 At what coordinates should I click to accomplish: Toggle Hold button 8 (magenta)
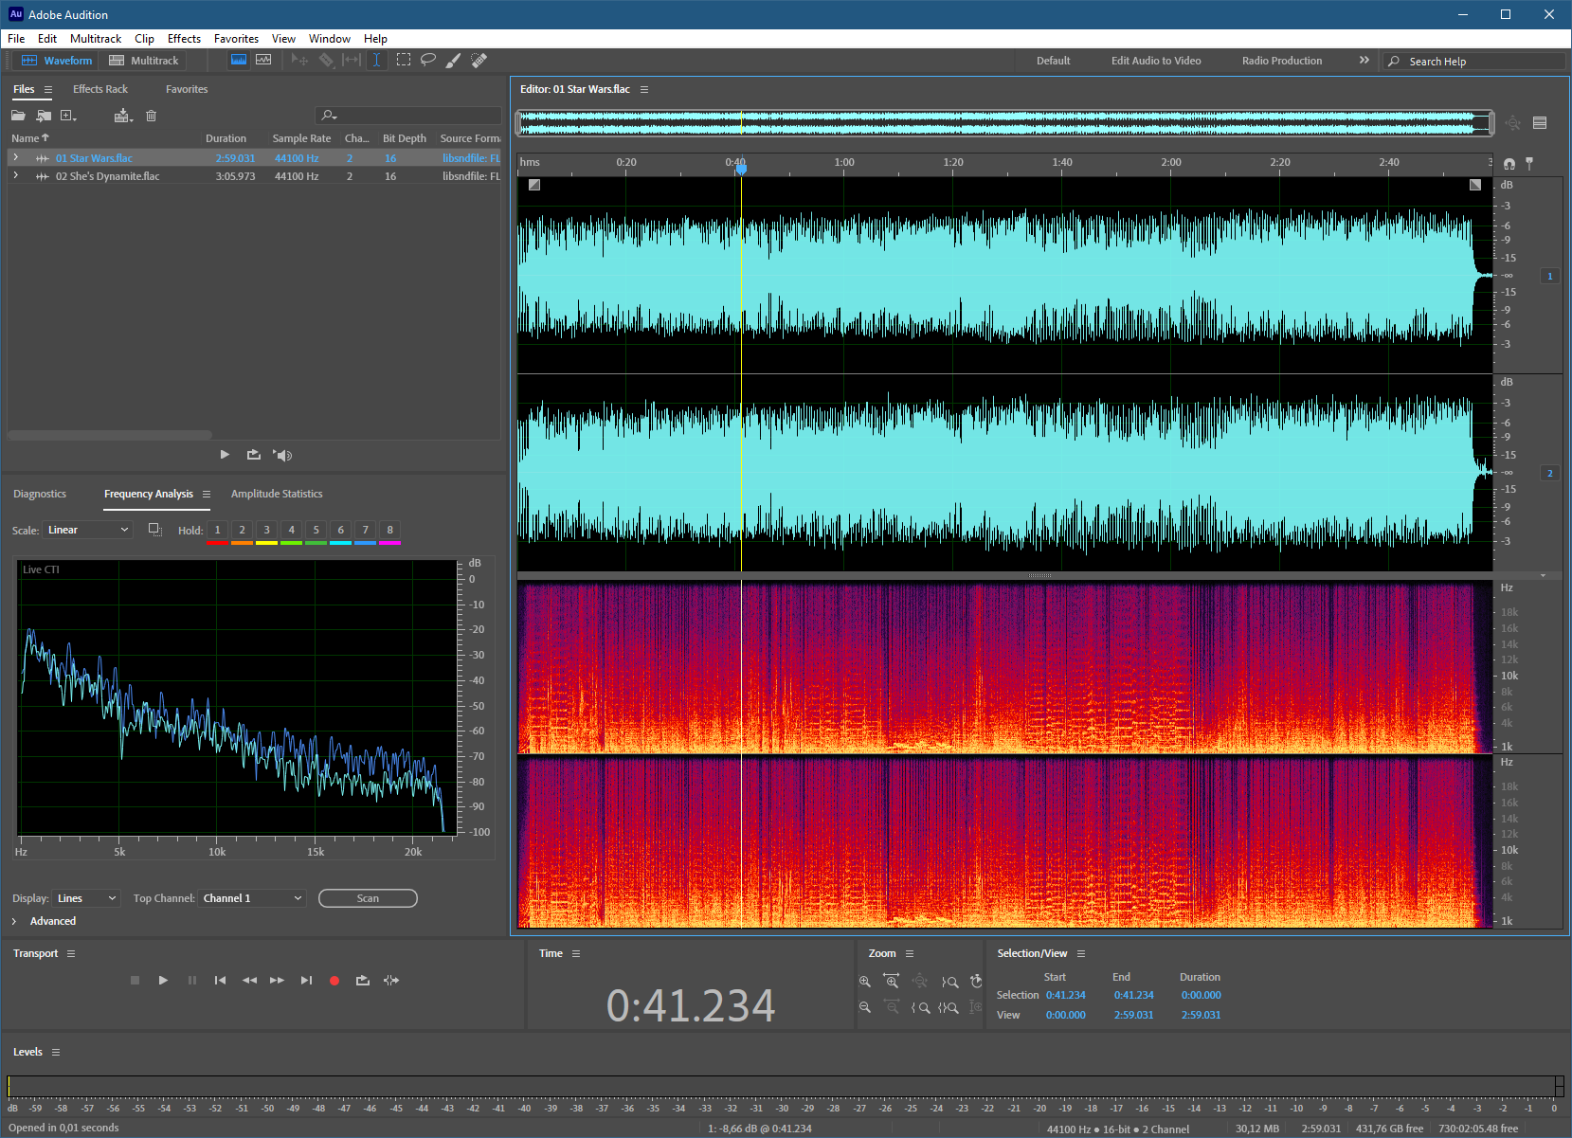pos(389,532)
